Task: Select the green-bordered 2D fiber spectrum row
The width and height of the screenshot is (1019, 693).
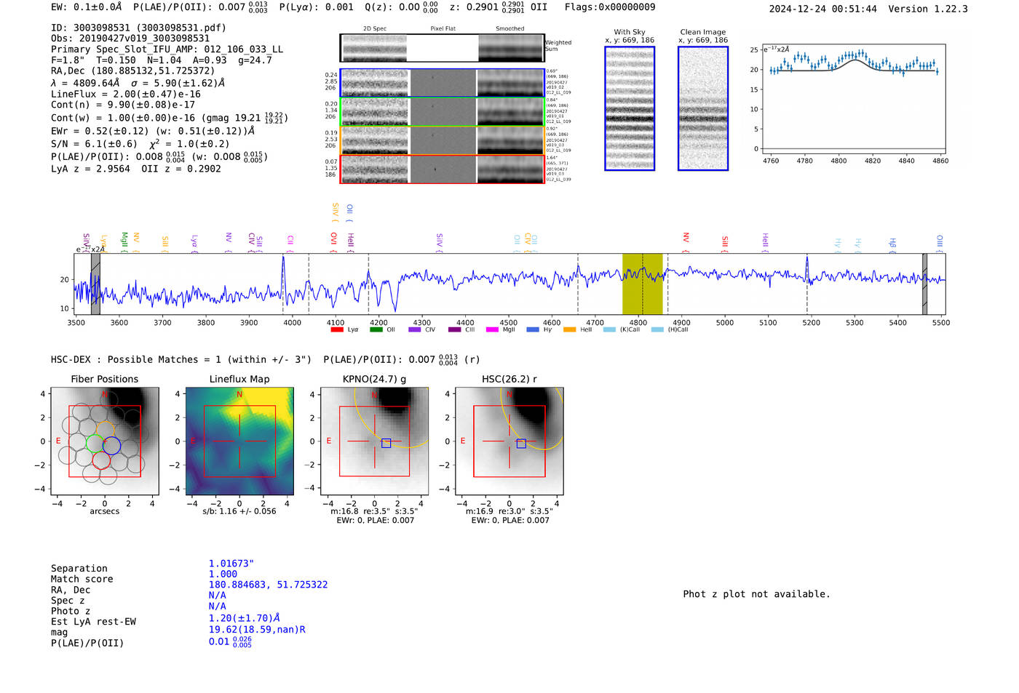Action: [442, 112]
